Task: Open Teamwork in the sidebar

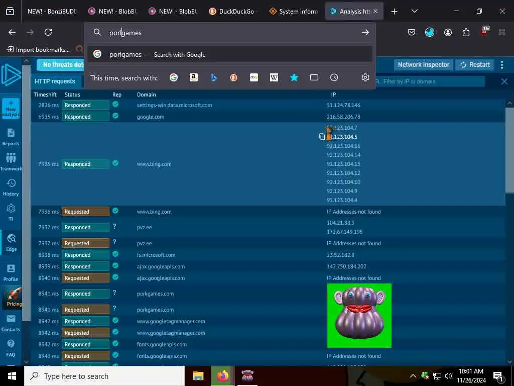Action: [x=11, y=162]
